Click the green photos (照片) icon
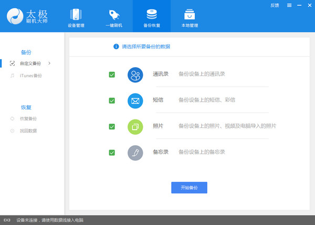 pos(135,126)
